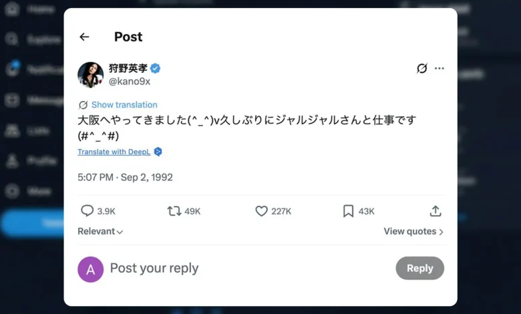
Task: Expand View quotes
Action: pos(413,231)
